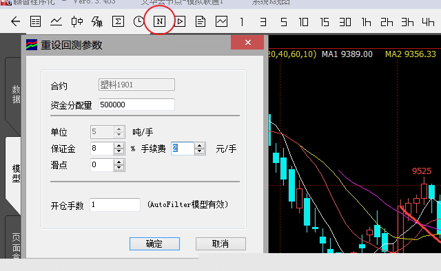Click the 9525 price label on chart
This screenshot has height=271, width=441.
tap(422, 171)
